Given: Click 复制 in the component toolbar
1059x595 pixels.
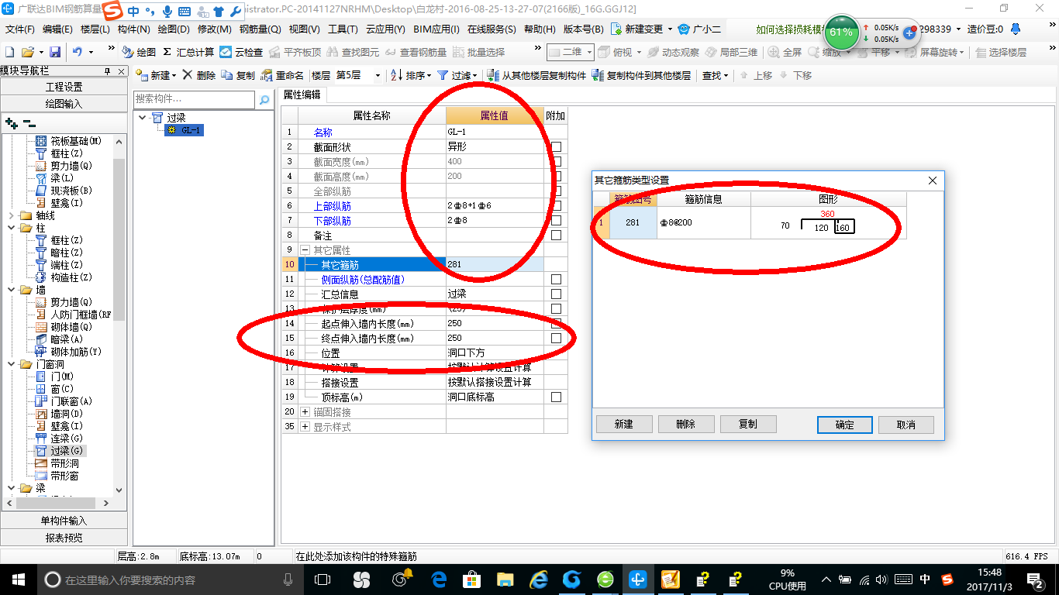Looking at the screenshot, I should pyautogui.click(x=238, y=75).
